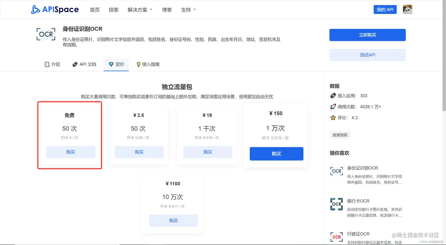
Task: Click the 身份证识别OCR thumbnail under 猜你喜欢
Action: click(x=336, y=171)
